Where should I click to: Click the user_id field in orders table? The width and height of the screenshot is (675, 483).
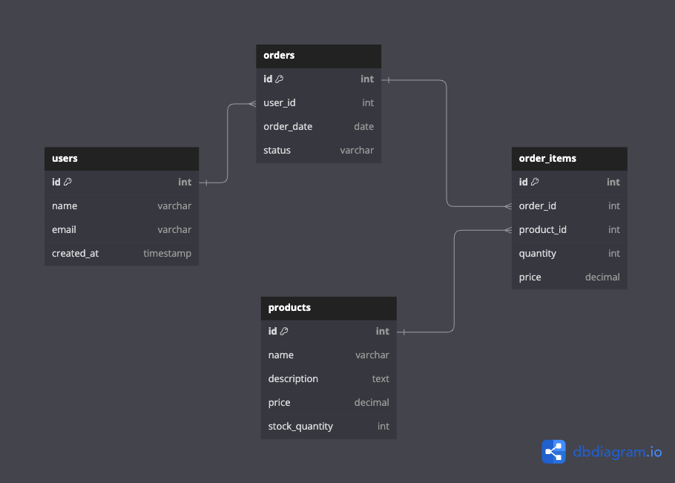coord(318,102)
